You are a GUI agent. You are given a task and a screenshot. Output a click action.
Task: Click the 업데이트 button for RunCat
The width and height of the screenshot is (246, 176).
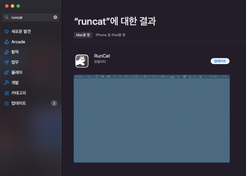(220, 61)
